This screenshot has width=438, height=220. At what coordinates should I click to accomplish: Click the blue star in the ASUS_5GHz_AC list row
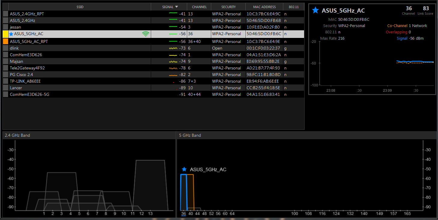[x=11, y=34]
